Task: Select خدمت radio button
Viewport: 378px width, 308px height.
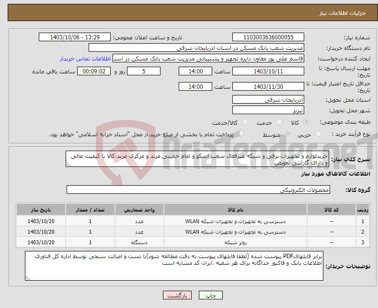Action: (279, 122)
